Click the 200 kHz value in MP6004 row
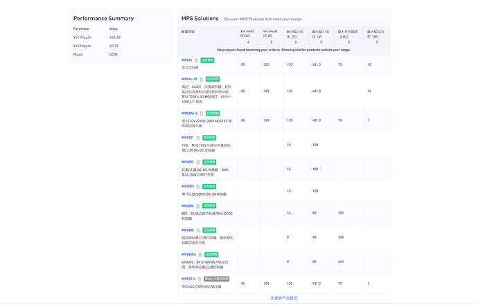The image size is (478, 305). point(341,213)
